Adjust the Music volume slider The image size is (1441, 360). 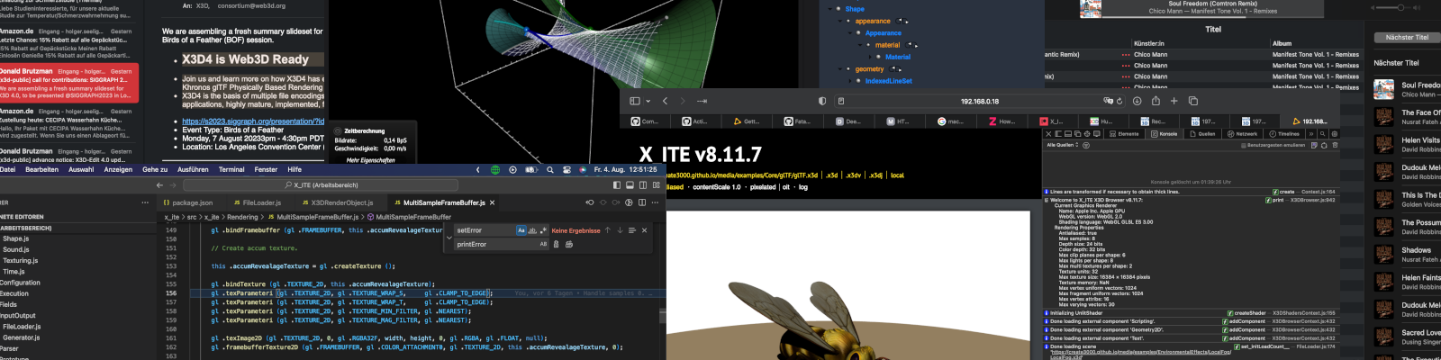(1400, 7)
